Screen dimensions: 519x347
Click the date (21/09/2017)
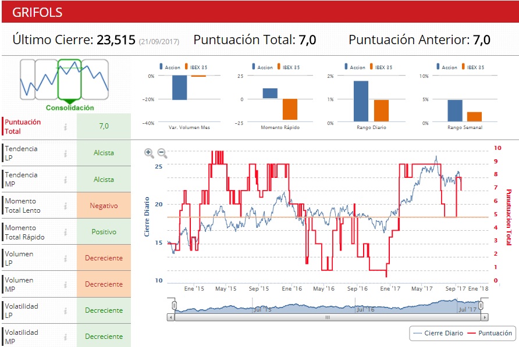(159, 42)
